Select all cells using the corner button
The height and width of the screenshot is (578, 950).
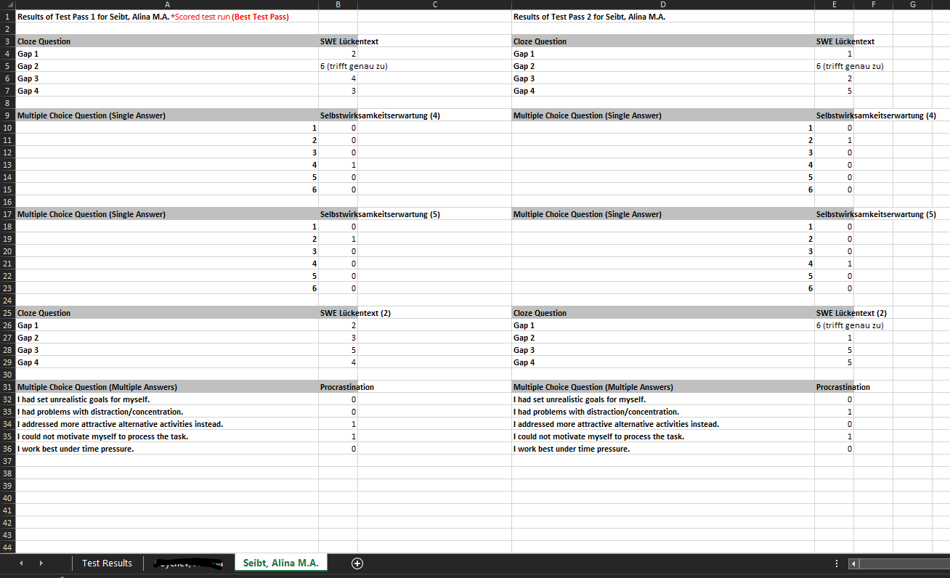7,4
